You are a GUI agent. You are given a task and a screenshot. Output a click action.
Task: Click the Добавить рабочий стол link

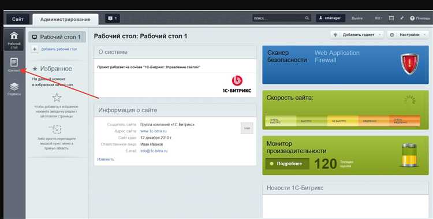pos(59,49)
